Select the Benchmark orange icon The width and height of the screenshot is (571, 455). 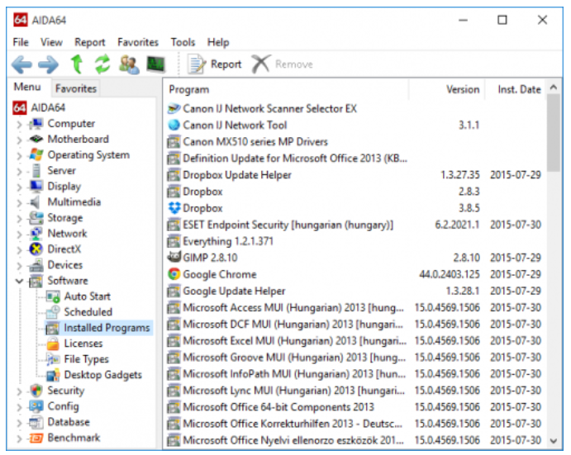[36, 438]
